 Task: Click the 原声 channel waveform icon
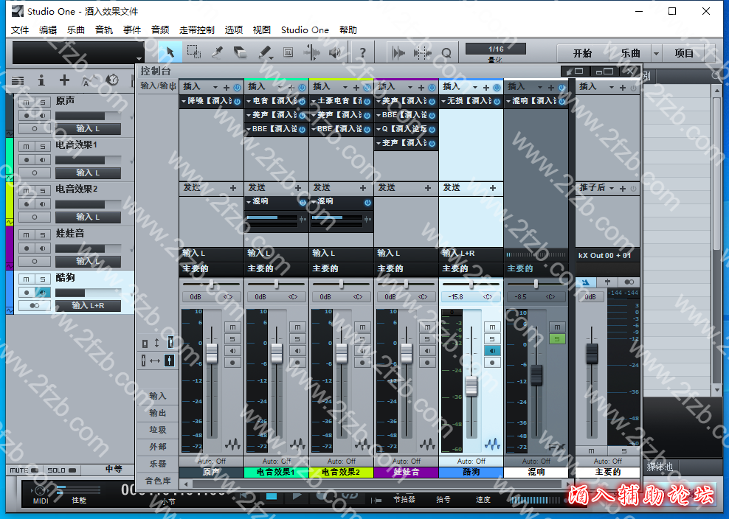click(x=232, y=444)
